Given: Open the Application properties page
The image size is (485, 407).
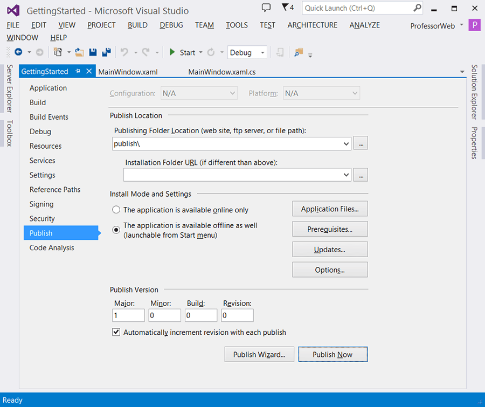Looking at the screenshot, I should click(x=48, y=88).
